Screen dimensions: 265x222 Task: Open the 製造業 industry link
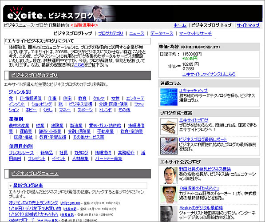(x=76, y=126)
